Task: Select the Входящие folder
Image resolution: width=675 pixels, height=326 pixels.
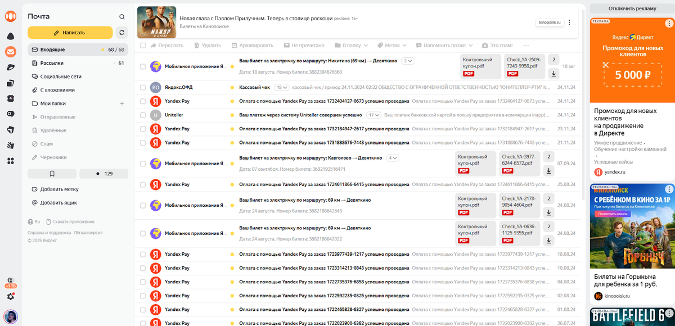Action: (78, 49)
